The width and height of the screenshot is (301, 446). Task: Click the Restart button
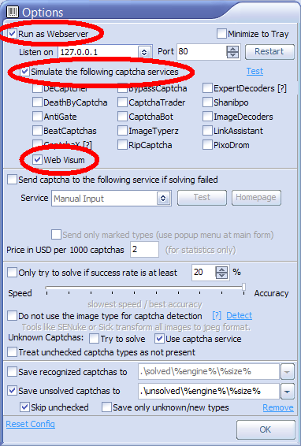269,51
